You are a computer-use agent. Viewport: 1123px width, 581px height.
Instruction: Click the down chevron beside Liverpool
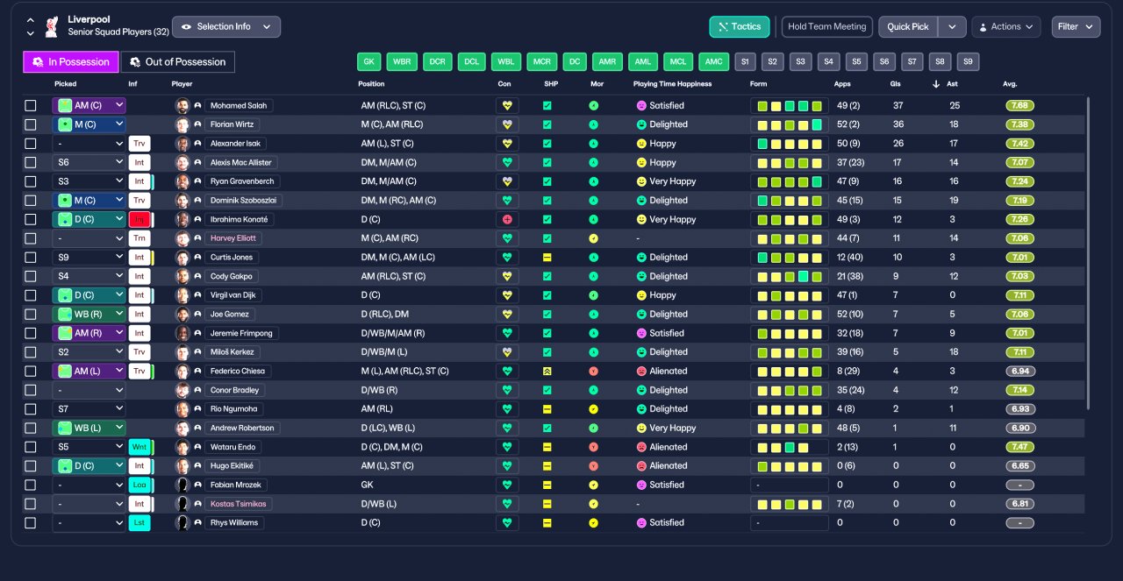31,33
